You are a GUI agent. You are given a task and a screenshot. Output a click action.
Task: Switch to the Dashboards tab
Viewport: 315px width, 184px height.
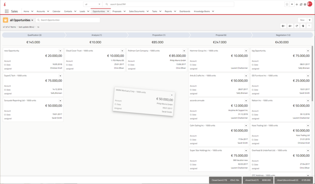click(x=185, y=11)
